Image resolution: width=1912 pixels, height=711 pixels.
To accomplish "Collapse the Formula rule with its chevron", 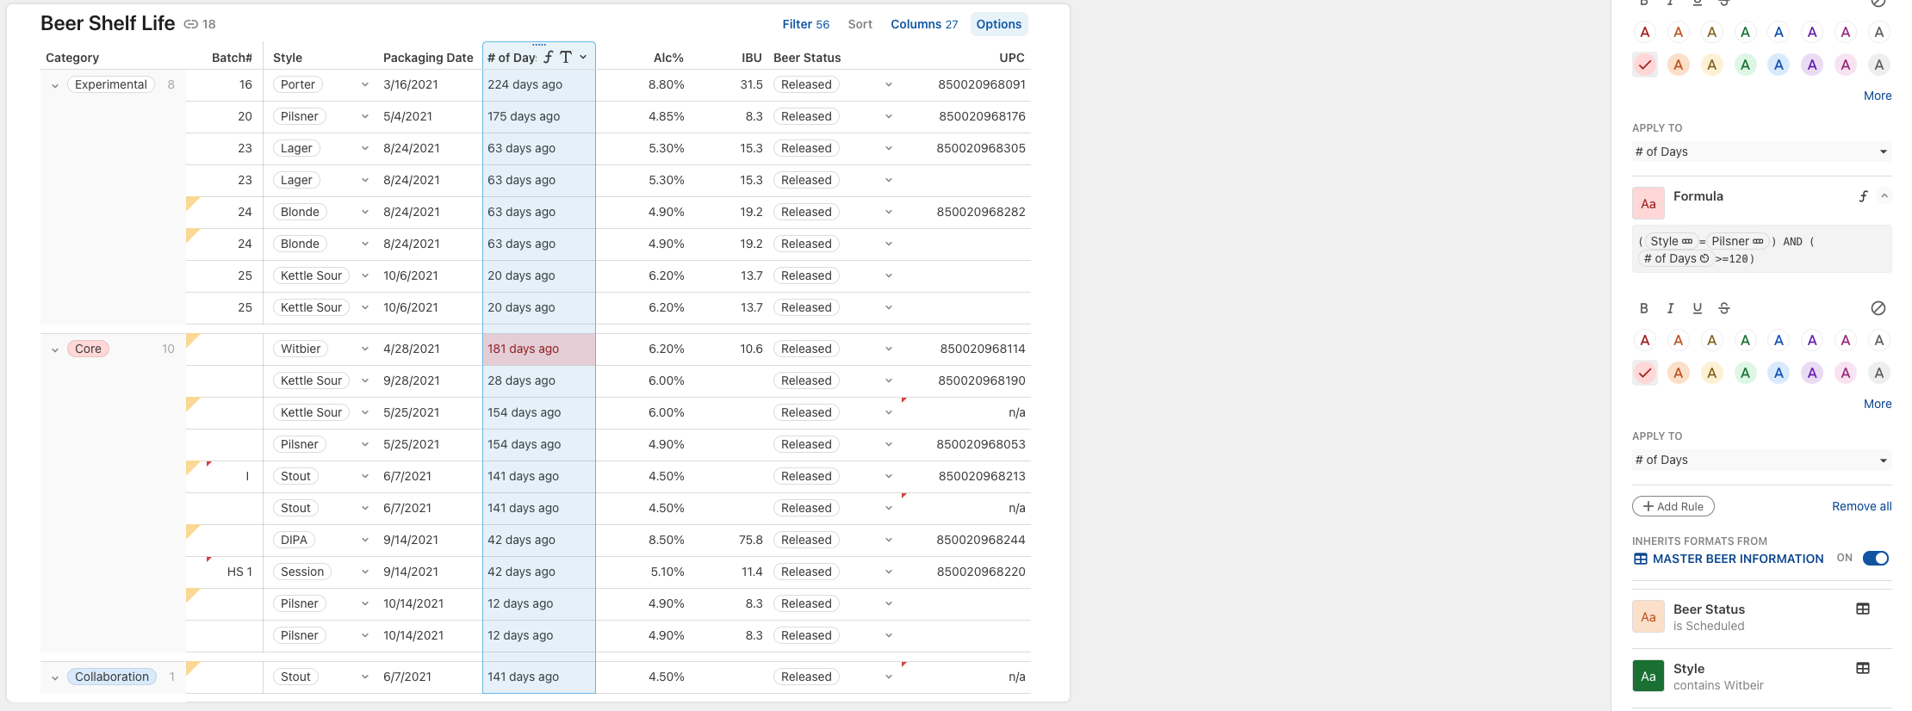I will coord(1884,196).
